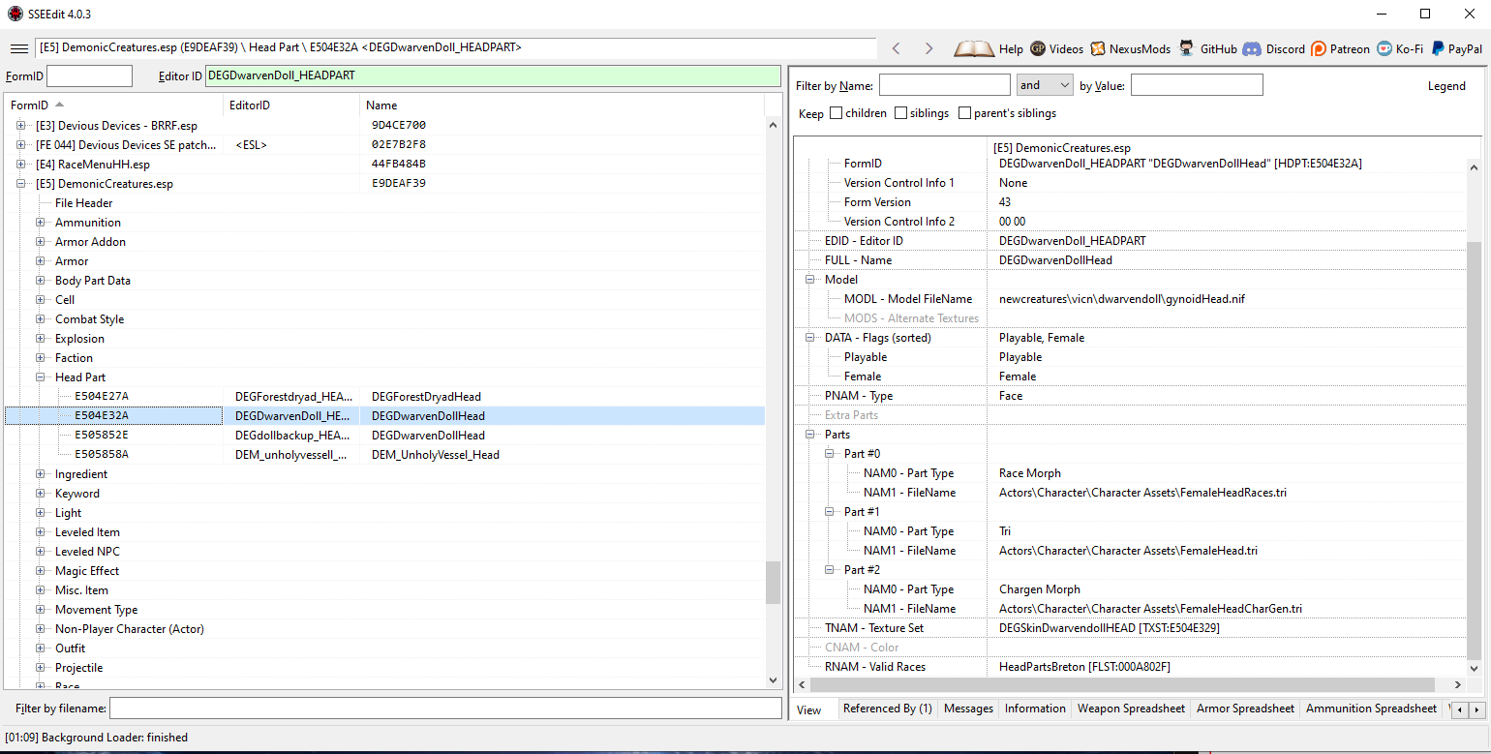Enable Keep siblings checkbox
The height and width of the screenshot is (754, 1491).
[x=901, y=113]
